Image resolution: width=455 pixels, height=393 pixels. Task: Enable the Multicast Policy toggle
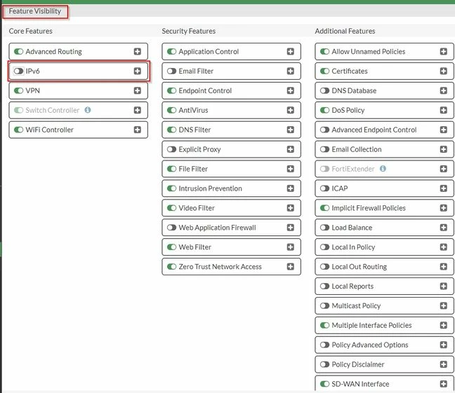coord(324,305)
